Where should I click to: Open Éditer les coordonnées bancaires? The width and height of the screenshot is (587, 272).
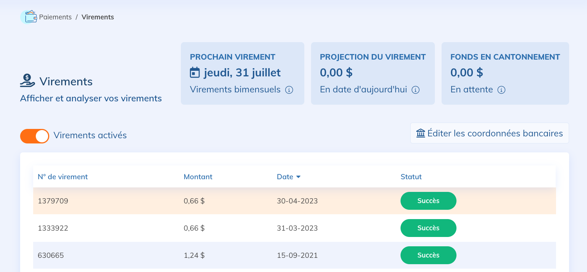pyautogui.click(x=489, y=133)
